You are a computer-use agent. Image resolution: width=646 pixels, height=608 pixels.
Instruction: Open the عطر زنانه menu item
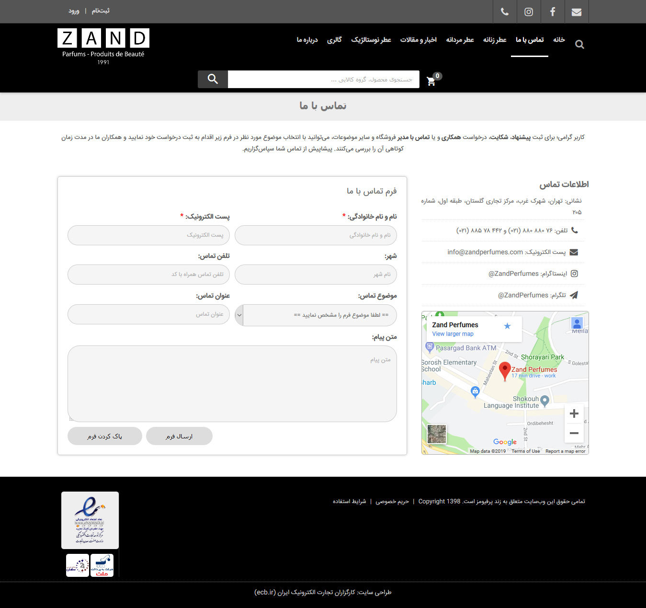click(x=494, y=40)
